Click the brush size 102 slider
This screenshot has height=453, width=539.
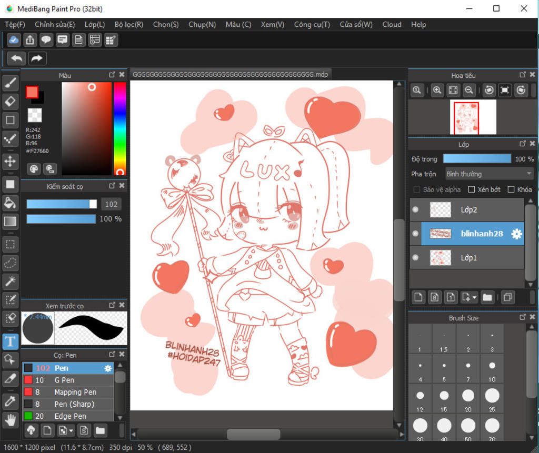(62, 204)
